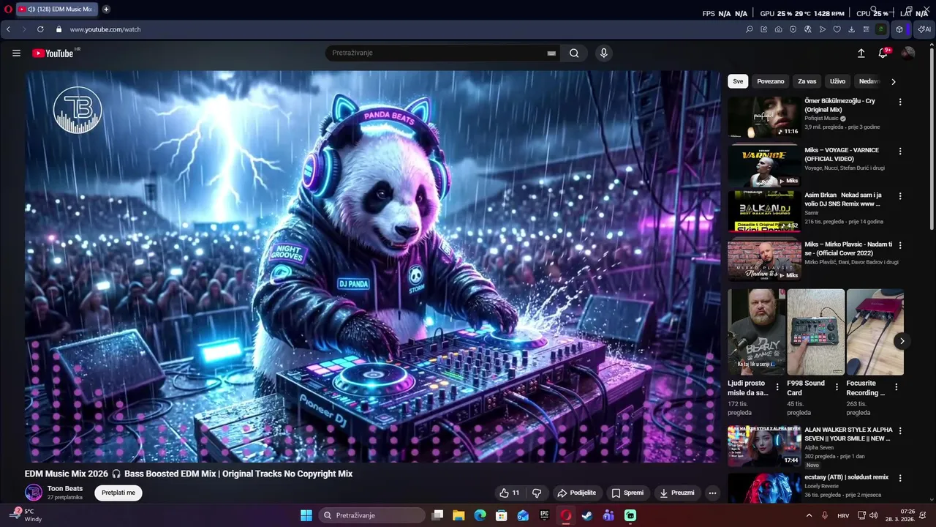Open the account avatar menu

click(907, 53)
